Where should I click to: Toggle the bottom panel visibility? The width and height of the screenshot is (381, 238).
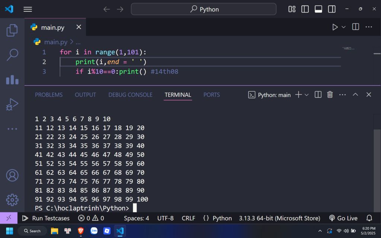point(318,9)
